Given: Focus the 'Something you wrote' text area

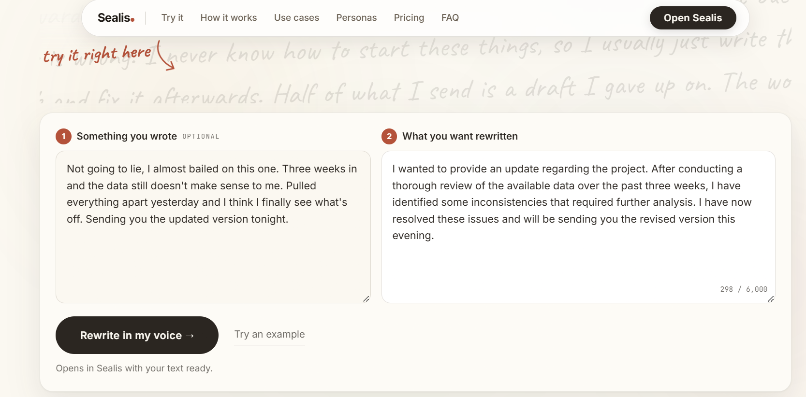Looking at the screenshot, I should pyautogui.click(x=213, y=227).
